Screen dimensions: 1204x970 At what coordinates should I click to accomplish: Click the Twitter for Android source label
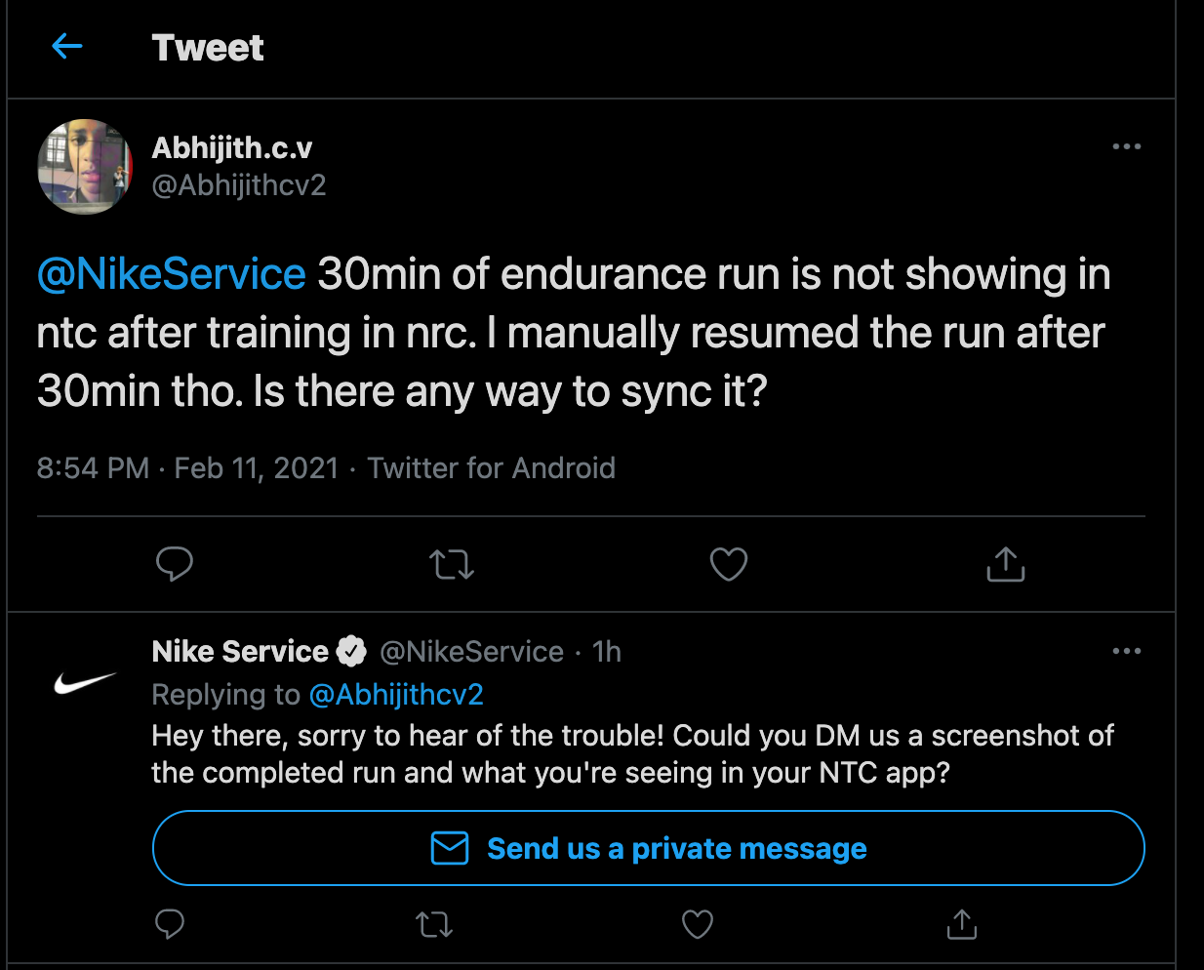point(491,468)
